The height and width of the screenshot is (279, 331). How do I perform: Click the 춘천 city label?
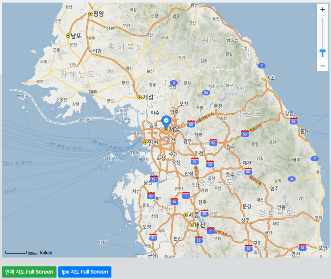(x=218, y=106)
